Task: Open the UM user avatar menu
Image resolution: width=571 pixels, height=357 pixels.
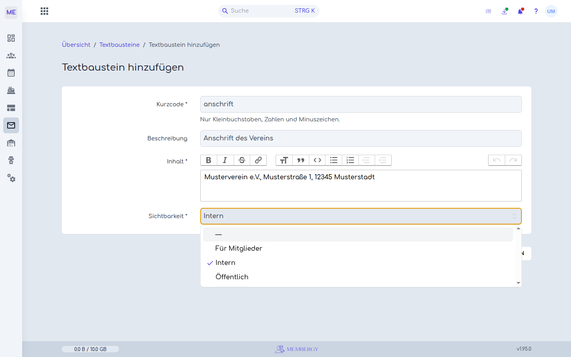Action: (551, 11)
